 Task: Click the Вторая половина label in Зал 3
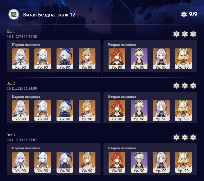(122, 148)
